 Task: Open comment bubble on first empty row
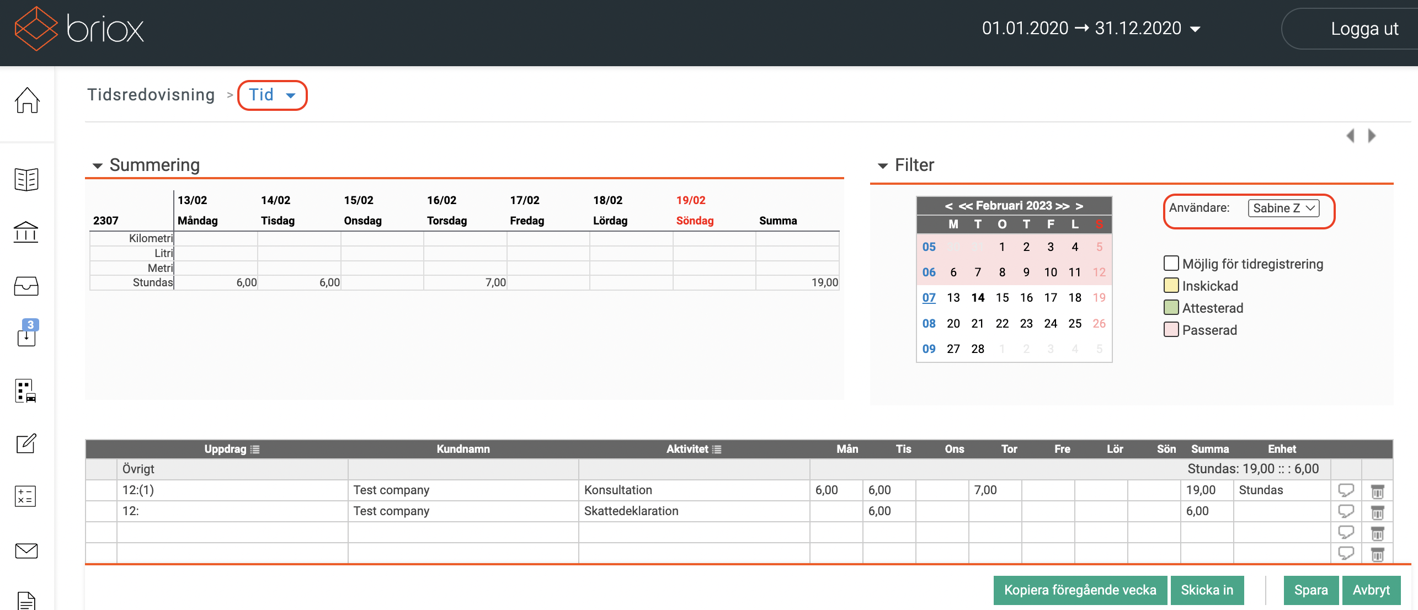pos(1346,532)
